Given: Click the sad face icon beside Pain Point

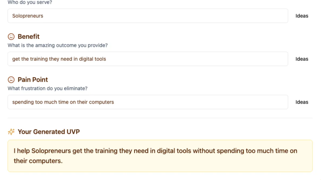Looking at the screenshot, I should (11, 80).
